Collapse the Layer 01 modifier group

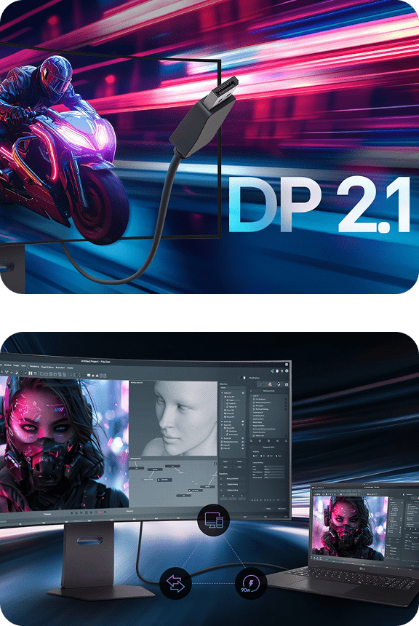251,396
